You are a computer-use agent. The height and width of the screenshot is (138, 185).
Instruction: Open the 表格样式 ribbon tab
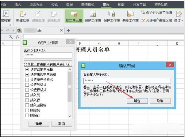[x=88, y=5]
